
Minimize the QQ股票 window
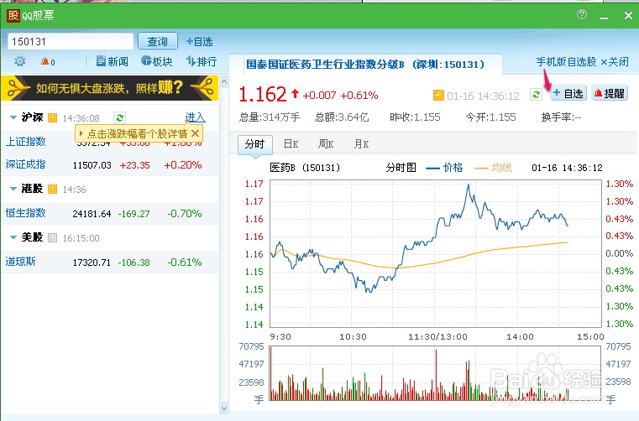604,17
